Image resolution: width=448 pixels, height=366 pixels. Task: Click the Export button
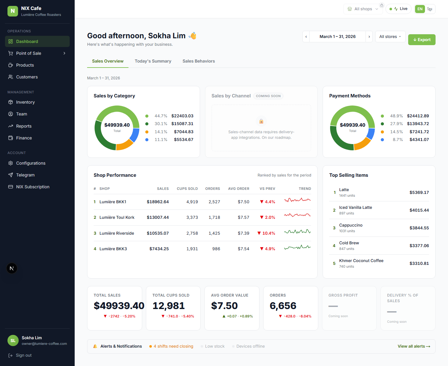(x=422, y=40)
